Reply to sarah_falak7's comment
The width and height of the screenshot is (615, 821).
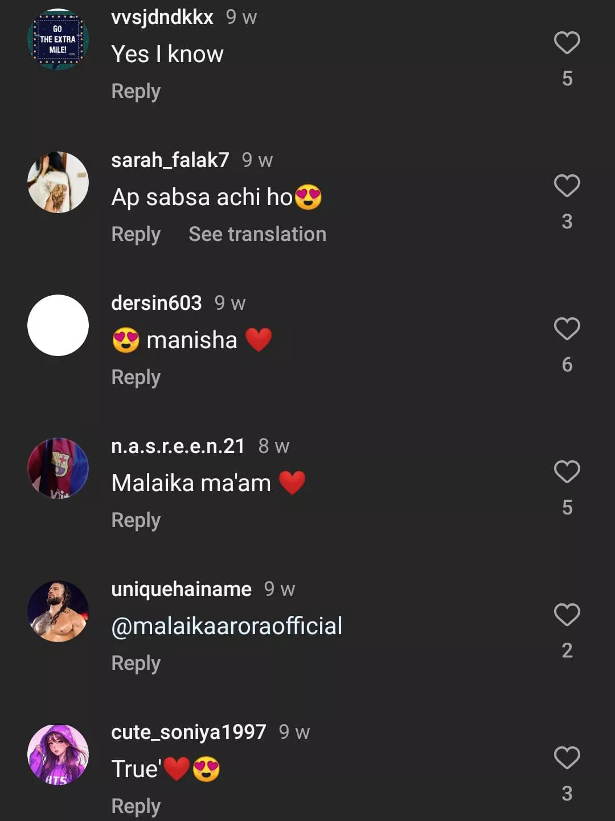click(x=136, y=235)
